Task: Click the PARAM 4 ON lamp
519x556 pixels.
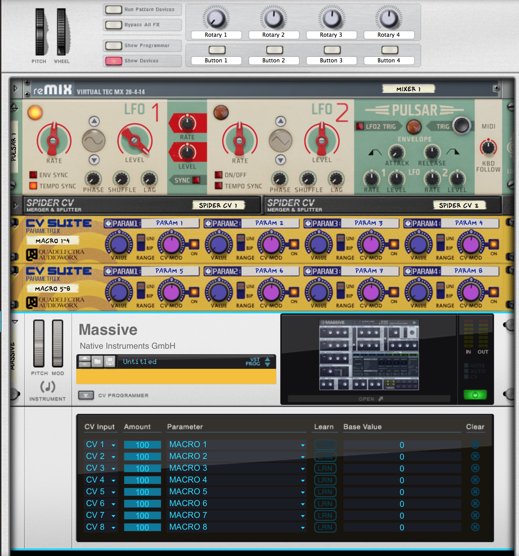Action: (x=494, y=244)
